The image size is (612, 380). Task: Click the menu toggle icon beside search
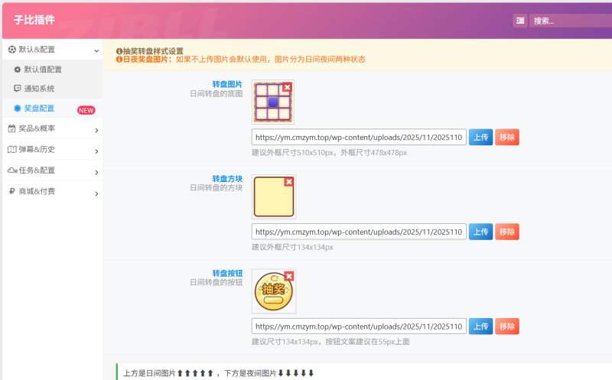point(520,21)
